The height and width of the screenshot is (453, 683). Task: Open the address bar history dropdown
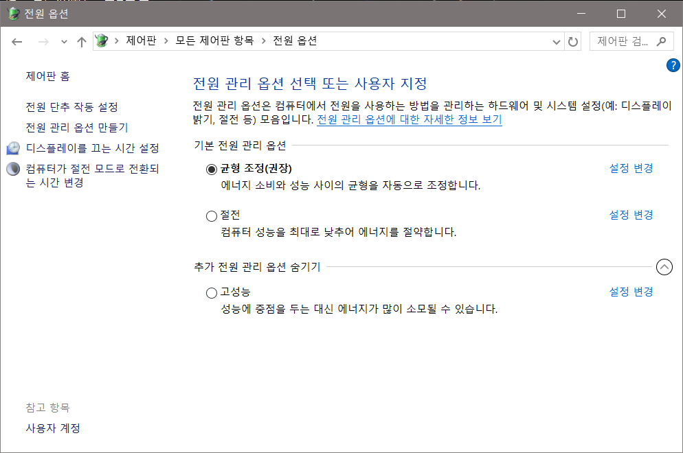click(x=557, y=41)
